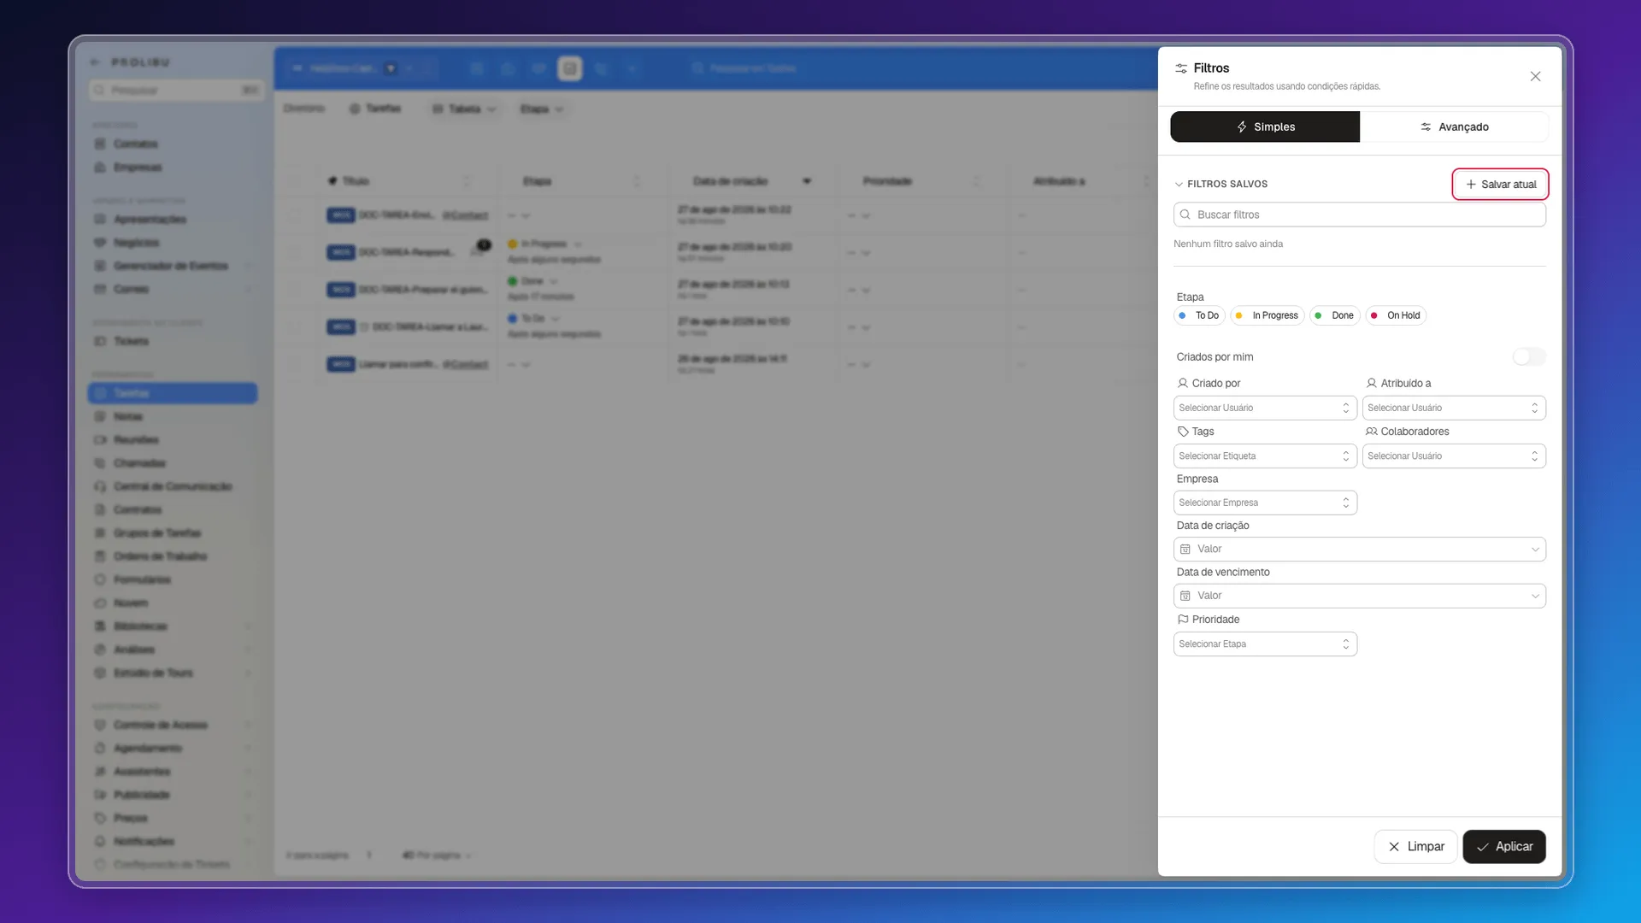1641x923 pixels.
Task: Open Negócios in the background sidebar
Action: click(173, 243)
